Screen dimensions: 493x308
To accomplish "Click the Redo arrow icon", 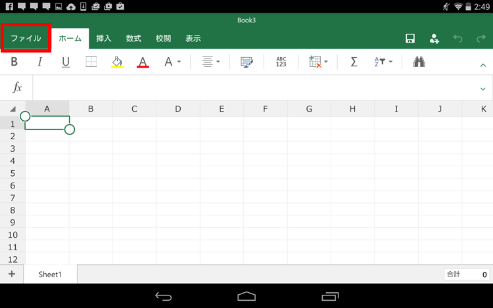I will 481,39.
